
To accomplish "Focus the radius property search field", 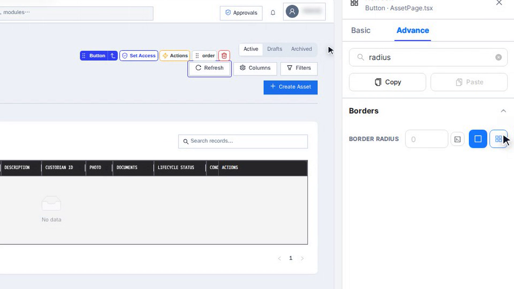I will coord(428,57).
